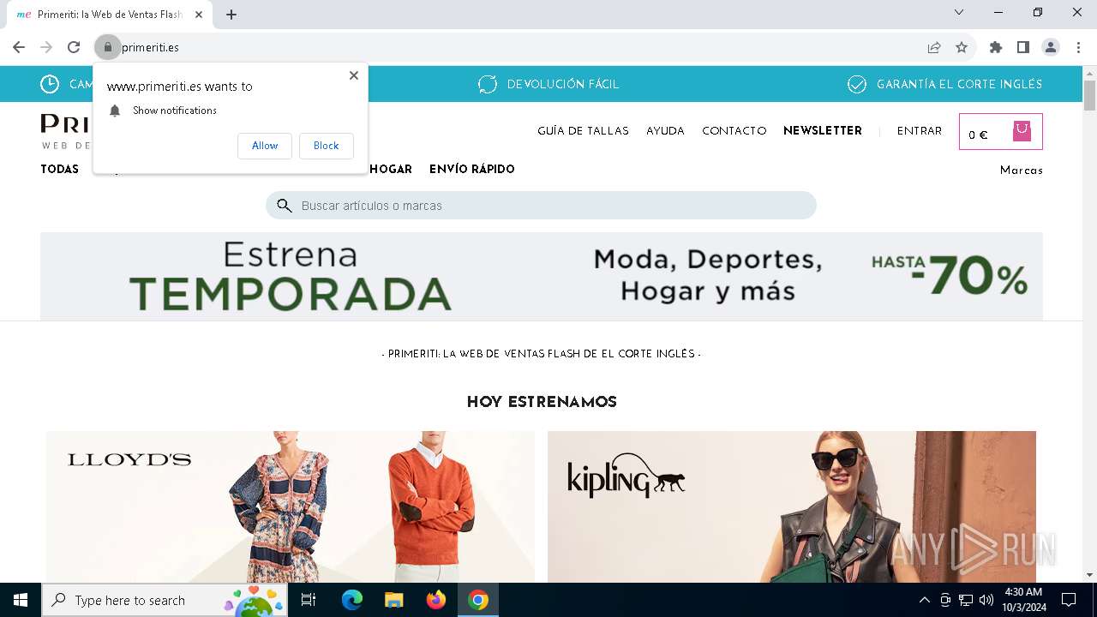
Task: Bookmark this page with the star icon
Action: coord(962,47)
